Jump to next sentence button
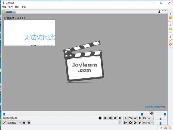 click(120, 118)
